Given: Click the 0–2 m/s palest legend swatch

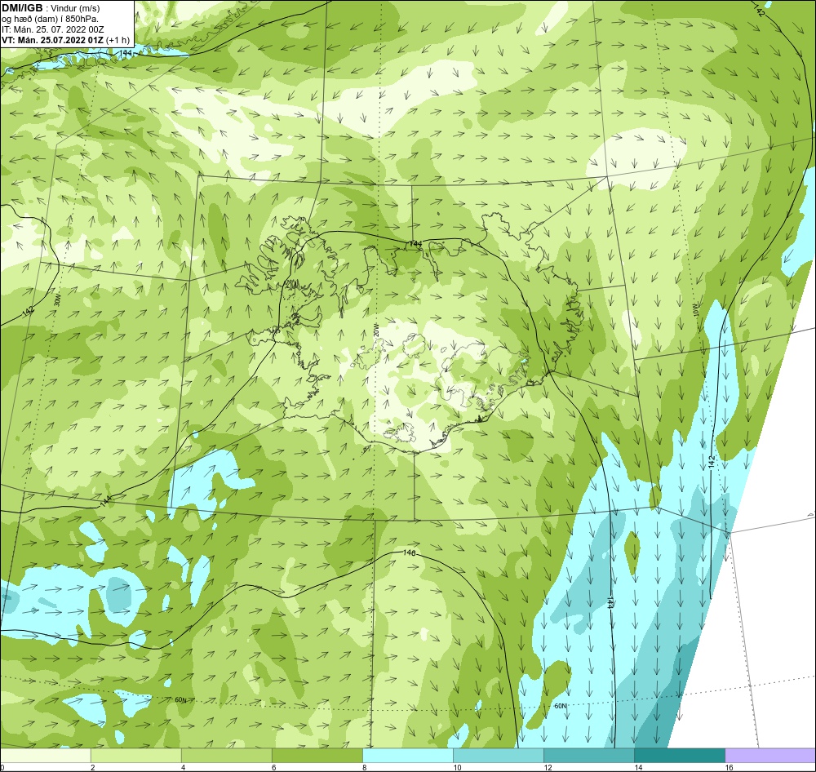Looking at the screenshot, I should (45, 756).
